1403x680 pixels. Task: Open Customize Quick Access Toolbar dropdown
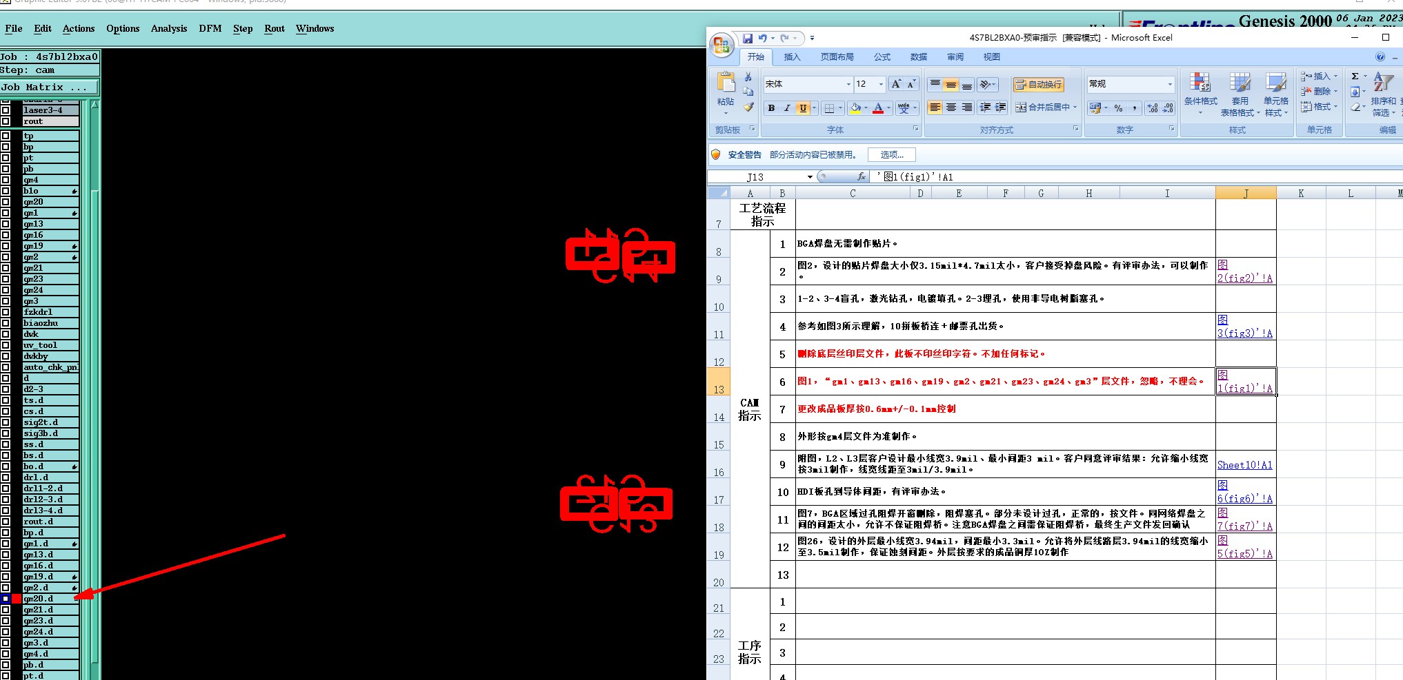coord(812,39)
